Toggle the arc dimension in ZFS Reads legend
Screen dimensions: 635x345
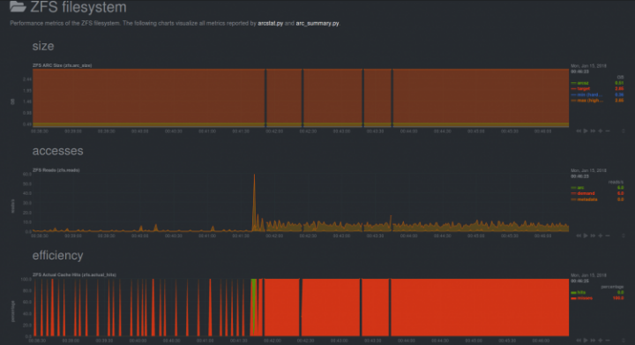[x=578, y=187]
